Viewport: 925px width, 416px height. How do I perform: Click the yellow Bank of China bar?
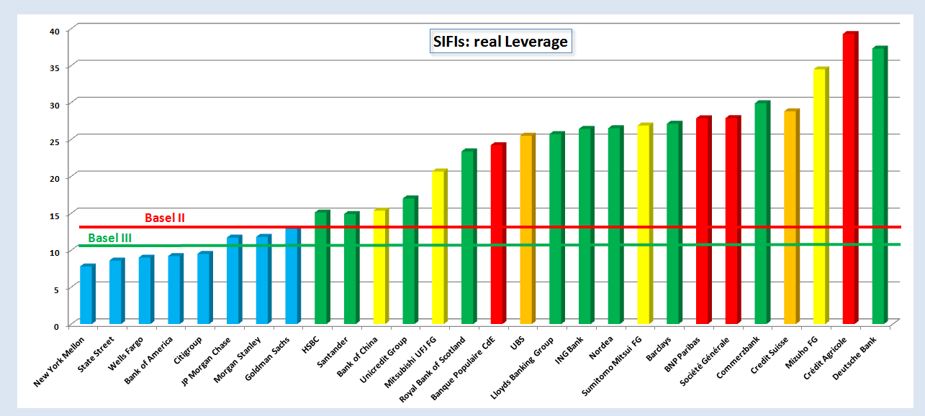point(381,267)
